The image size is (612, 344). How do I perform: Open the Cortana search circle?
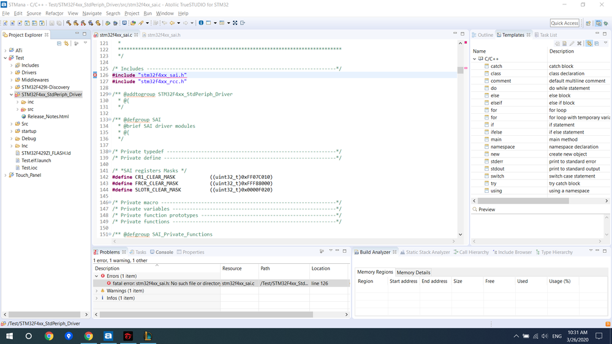pos(29,336)
